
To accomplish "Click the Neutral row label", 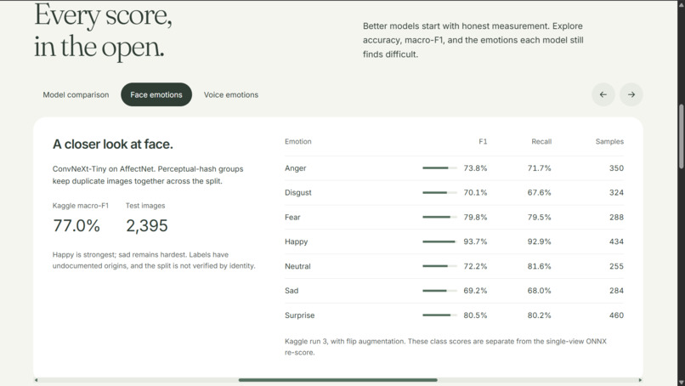I will pos(297,266).
